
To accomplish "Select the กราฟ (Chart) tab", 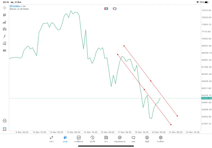I will 65,139.
